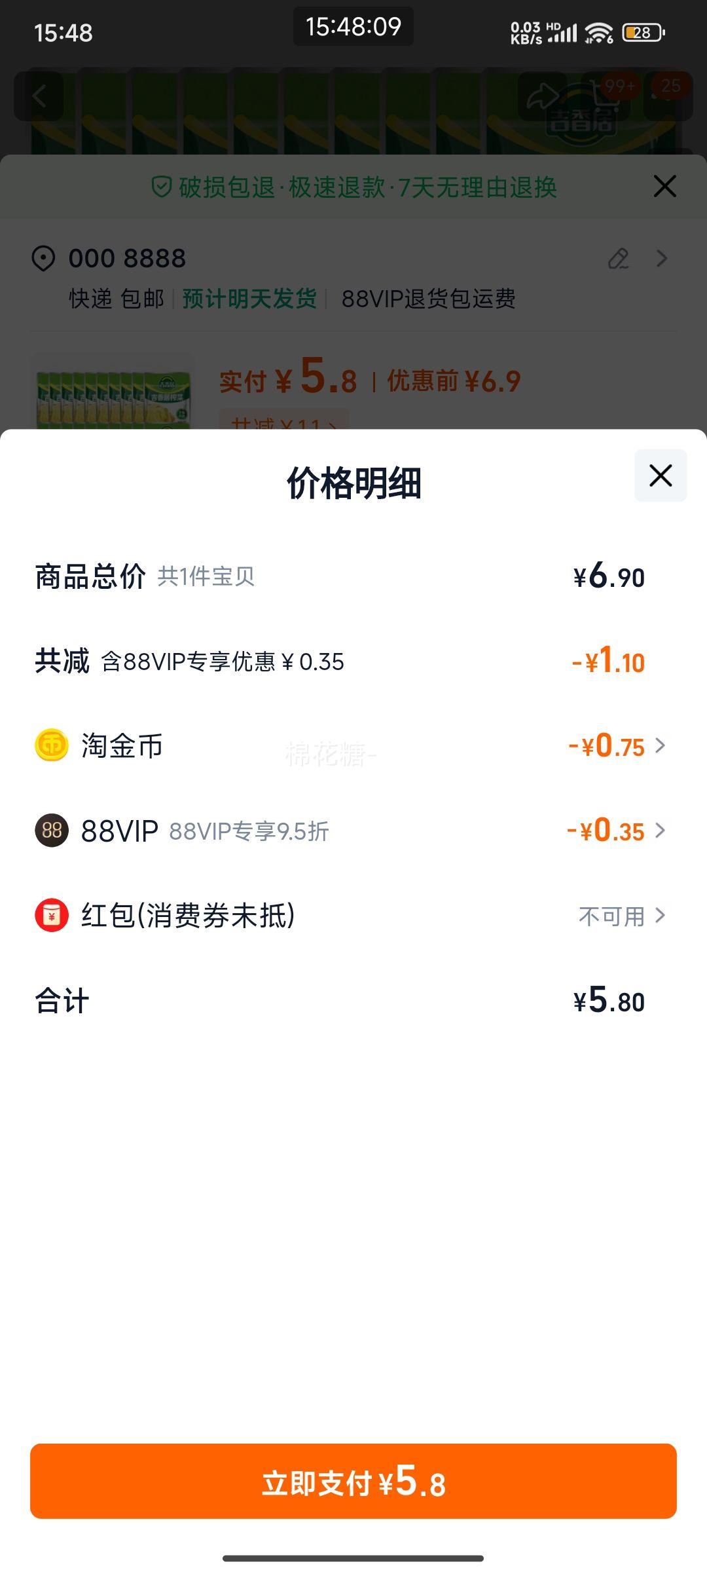Tap the share arrow icon

543,97
